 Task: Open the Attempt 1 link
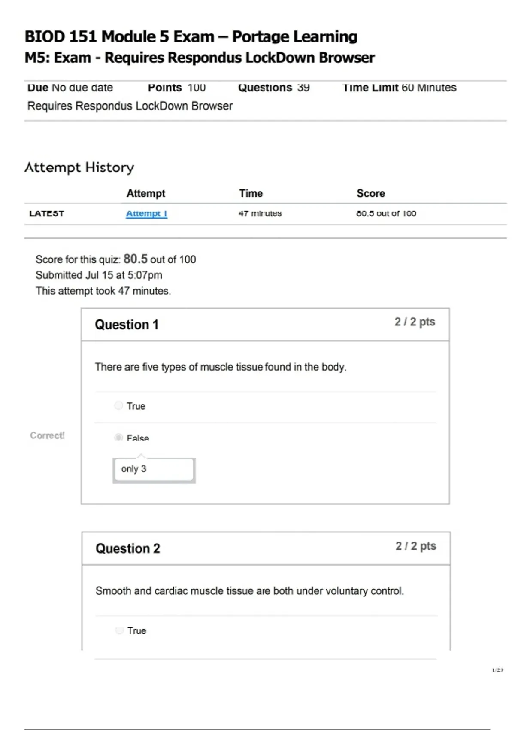146,213
